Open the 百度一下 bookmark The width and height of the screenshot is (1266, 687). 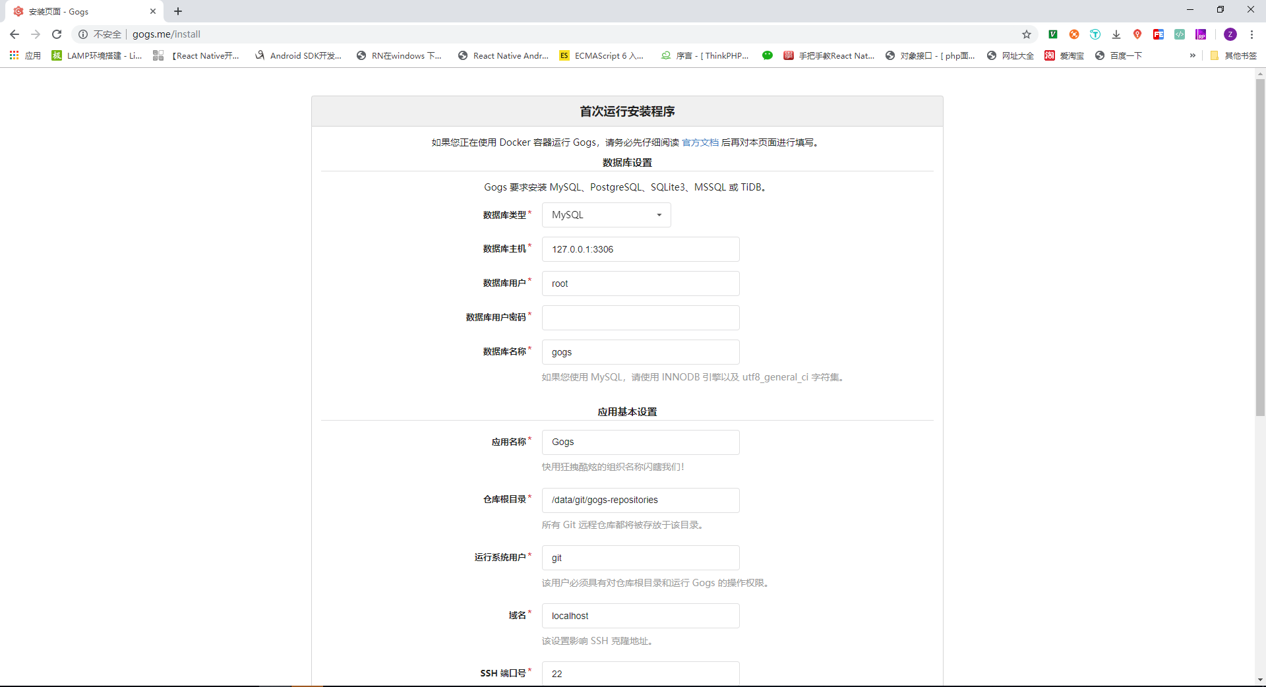click(1118, 55)
